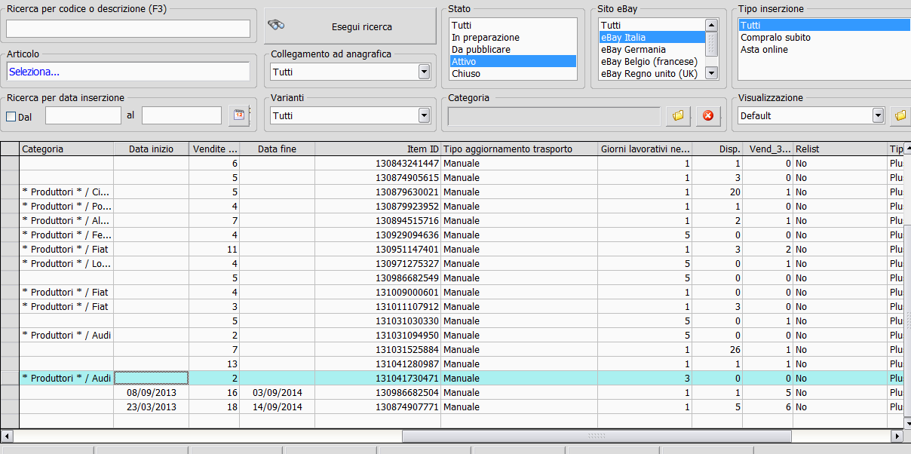This screenshot has height=454, width=911.
Task: Select Chiuso status
Action: pyautogui.click(x=513, y=73)
